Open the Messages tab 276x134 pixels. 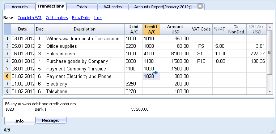point(51,120)
